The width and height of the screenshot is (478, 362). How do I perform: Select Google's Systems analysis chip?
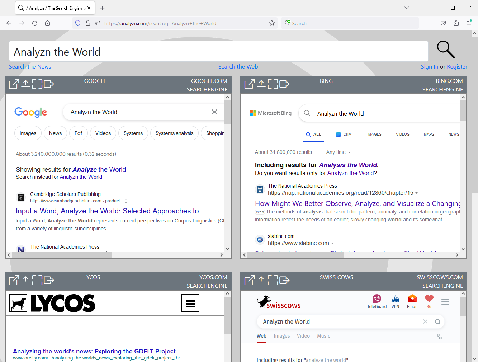pos(174,133)
